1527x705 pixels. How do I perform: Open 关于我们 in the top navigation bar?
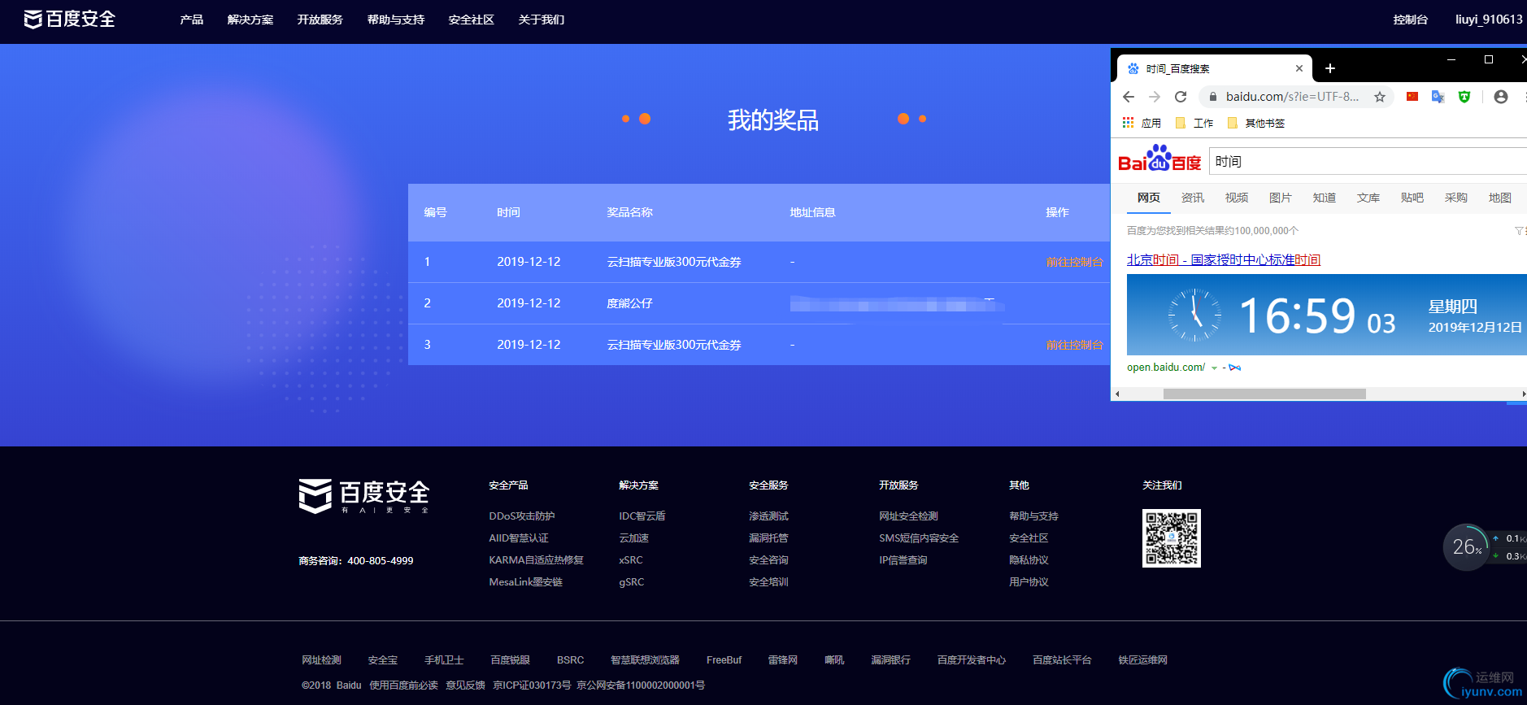[x=542, y=20]
